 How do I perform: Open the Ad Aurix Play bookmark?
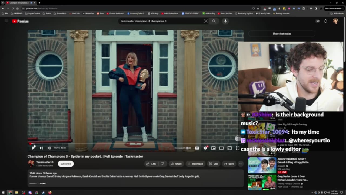pos(208,13)
